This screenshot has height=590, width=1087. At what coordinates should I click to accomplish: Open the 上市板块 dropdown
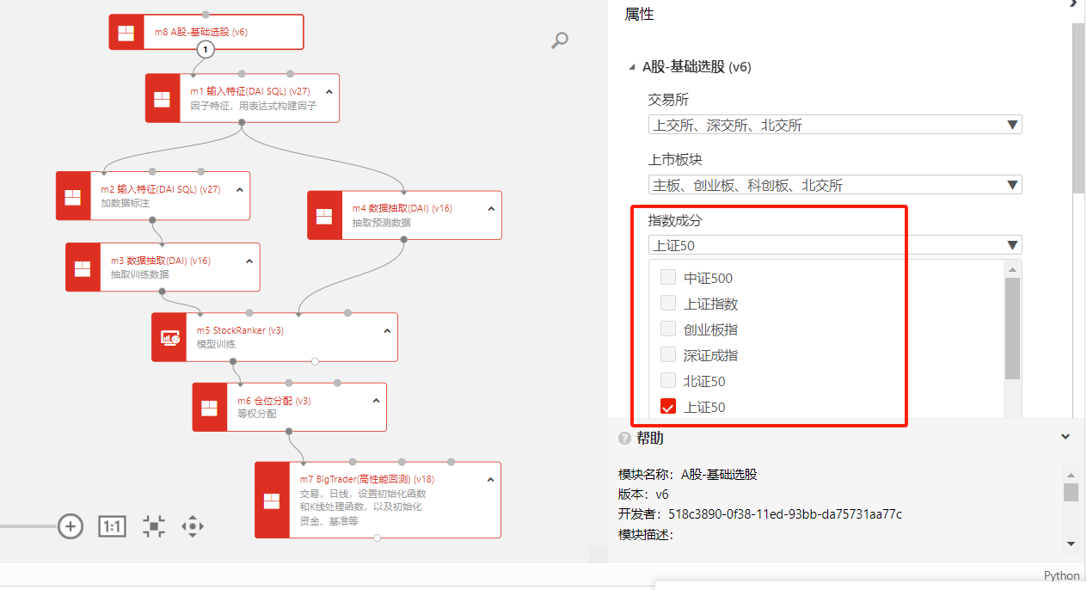coord(834,185)
